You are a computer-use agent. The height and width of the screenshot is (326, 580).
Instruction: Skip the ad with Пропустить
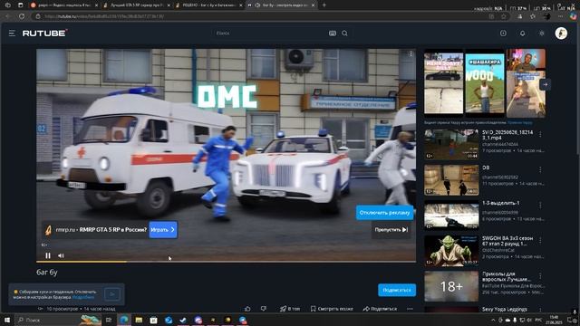coord(391,229)
